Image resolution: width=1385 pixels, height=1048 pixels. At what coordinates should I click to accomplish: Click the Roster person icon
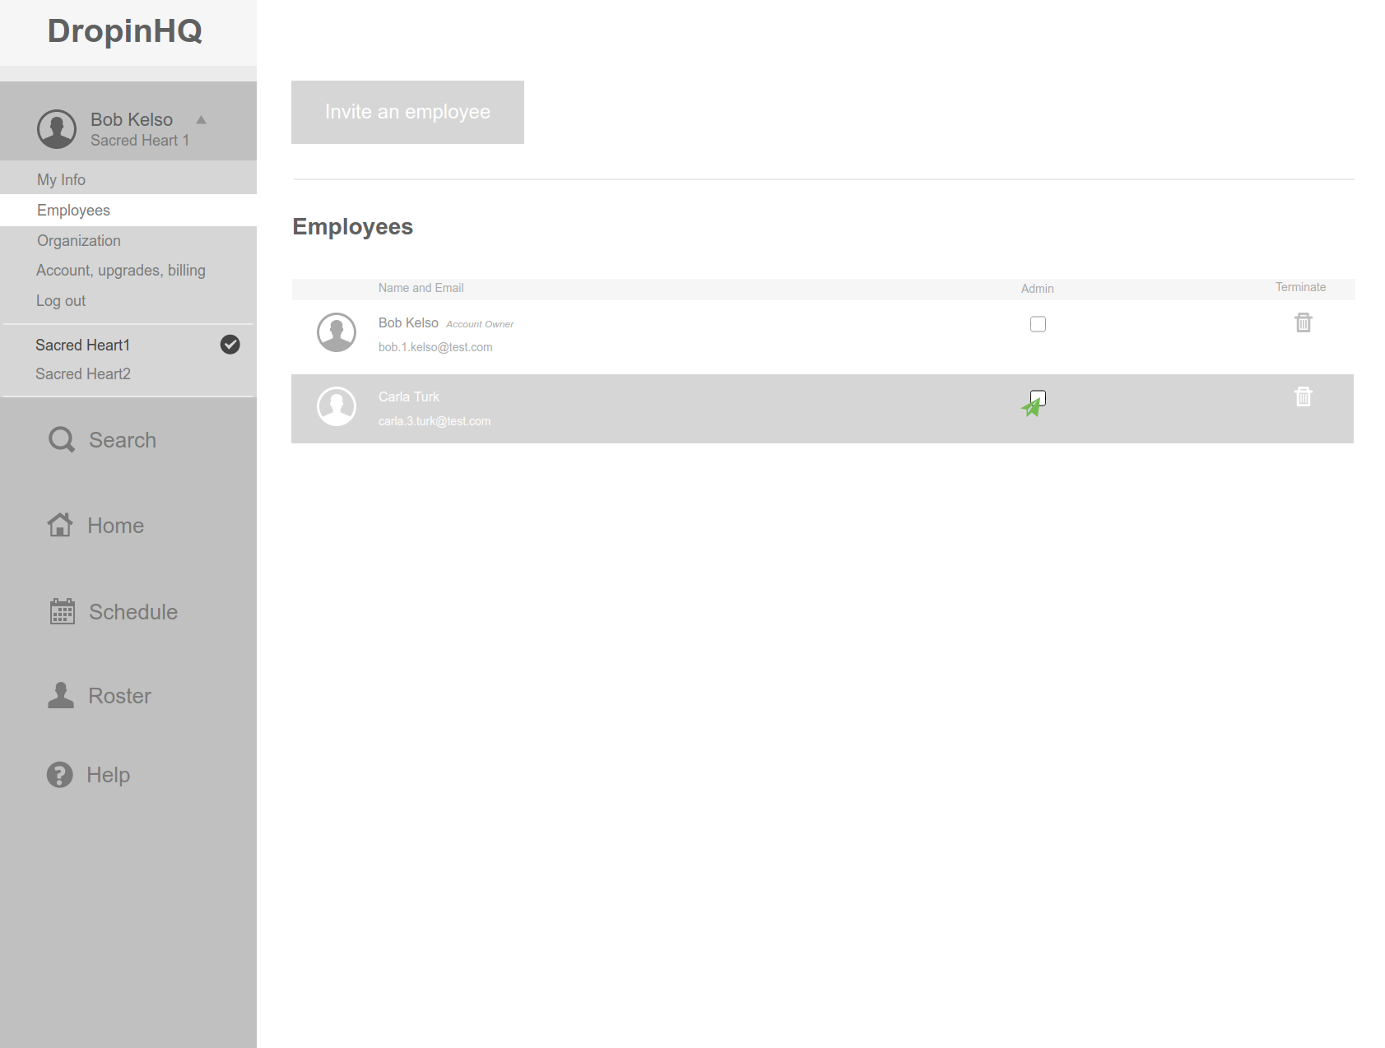click(x=61, y=695)
